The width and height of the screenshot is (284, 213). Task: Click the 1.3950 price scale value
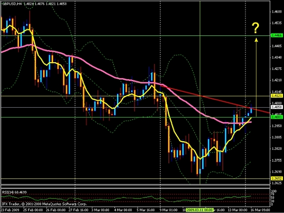coord(277,126)
